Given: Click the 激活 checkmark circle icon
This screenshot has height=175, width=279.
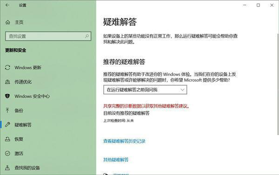Looking at the screenshot, I should tap(7, 153).
